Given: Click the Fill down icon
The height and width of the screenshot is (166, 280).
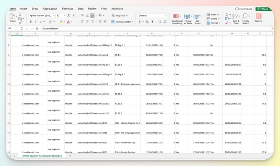Looking at the screenshot, I should point(227,19).
